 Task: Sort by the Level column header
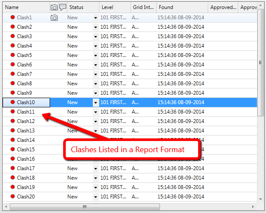[x=115, y=7]
